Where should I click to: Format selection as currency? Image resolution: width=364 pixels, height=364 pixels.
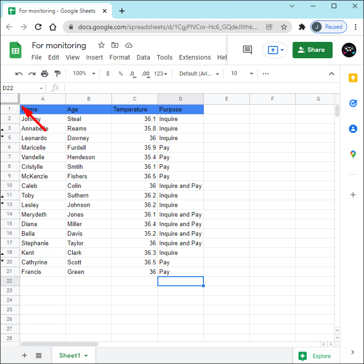coord(108,73)
